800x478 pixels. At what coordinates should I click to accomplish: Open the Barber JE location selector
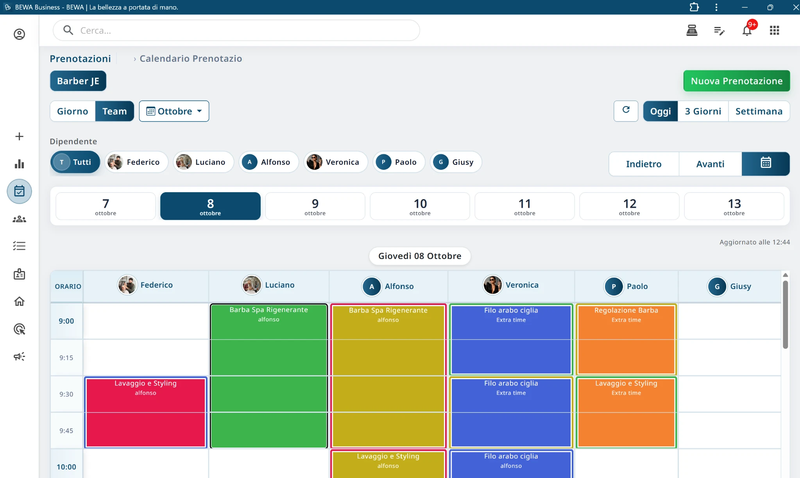point(78,81)
